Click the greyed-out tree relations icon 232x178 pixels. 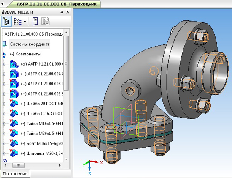point(46,22)
